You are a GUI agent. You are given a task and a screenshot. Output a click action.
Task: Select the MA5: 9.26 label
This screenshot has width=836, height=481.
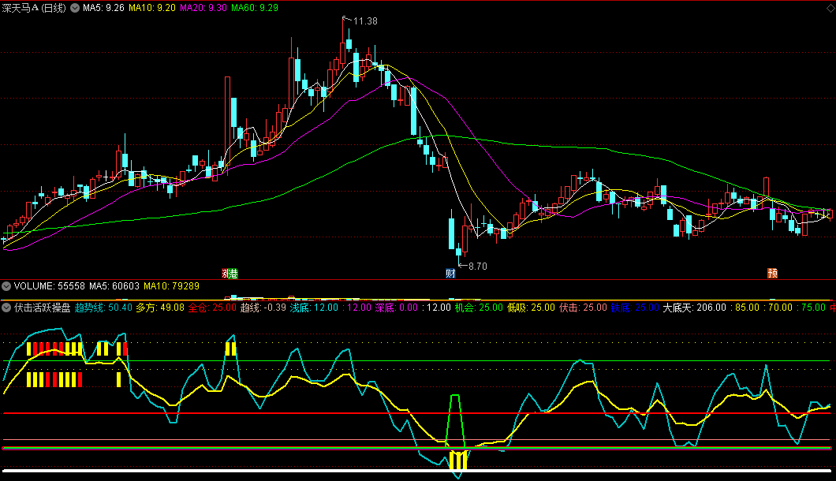tap(103, 8)
